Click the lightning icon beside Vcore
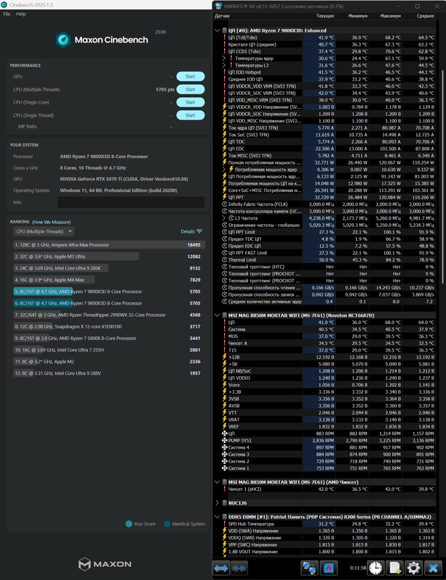This screenshot has height=580, width=446. point(224,385)
